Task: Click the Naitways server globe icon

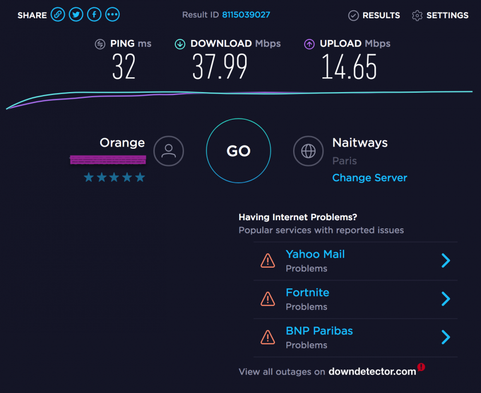Action: click(308, 151)
